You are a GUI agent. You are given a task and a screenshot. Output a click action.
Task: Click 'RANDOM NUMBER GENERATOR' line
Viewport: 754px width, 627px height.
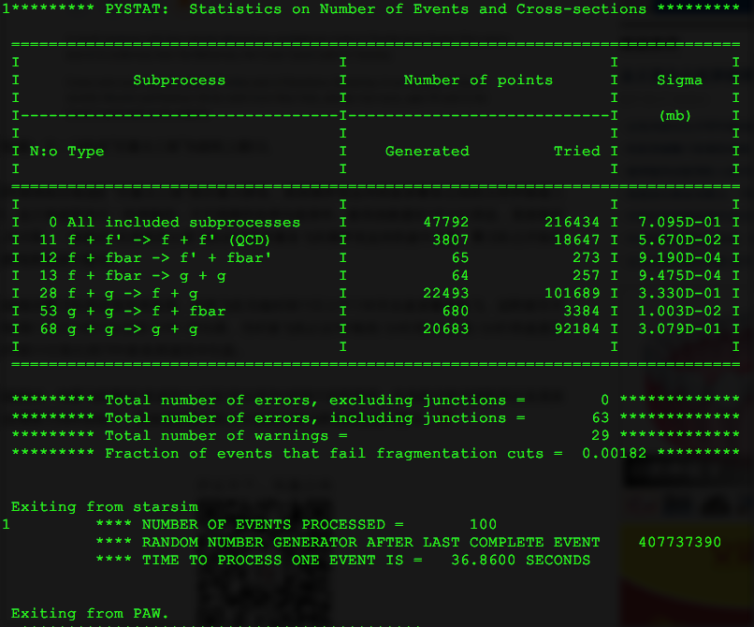[408, 543]
